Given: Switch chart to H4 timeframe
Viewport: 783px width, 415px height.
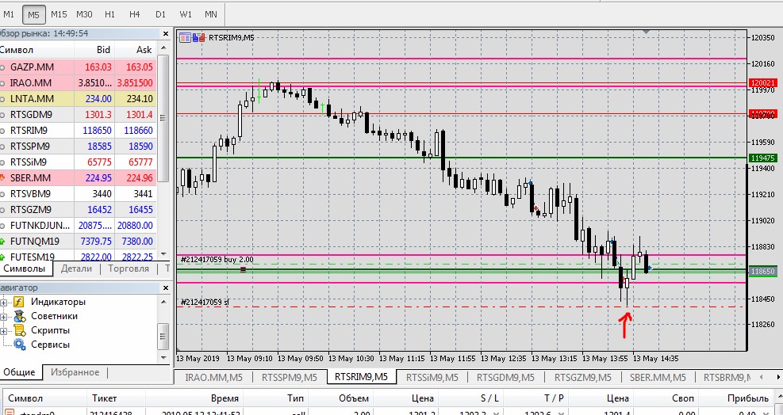Looking at the screenshot, I should coord(134,14).
